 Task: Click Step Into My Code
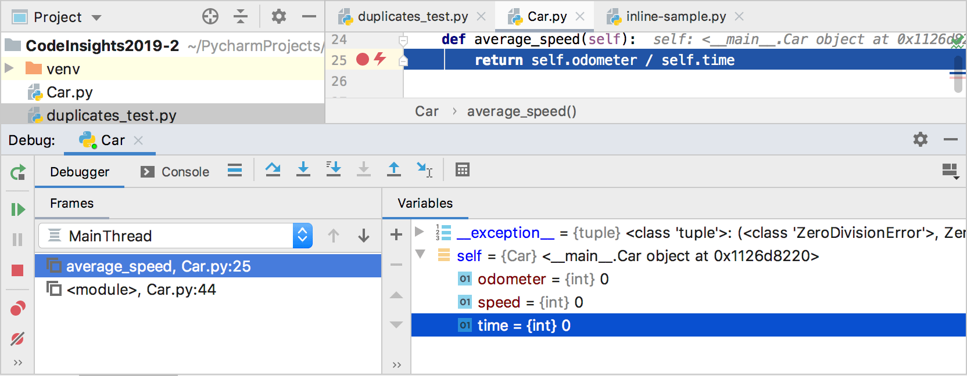334,169
